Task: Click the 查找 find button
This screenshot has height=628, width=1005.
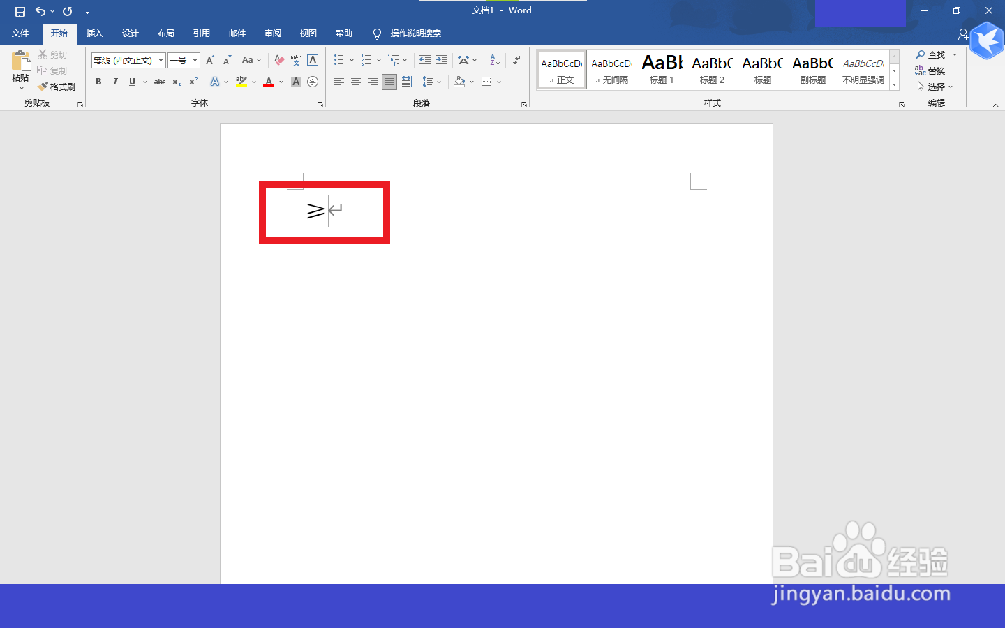Action: point(930,55)
